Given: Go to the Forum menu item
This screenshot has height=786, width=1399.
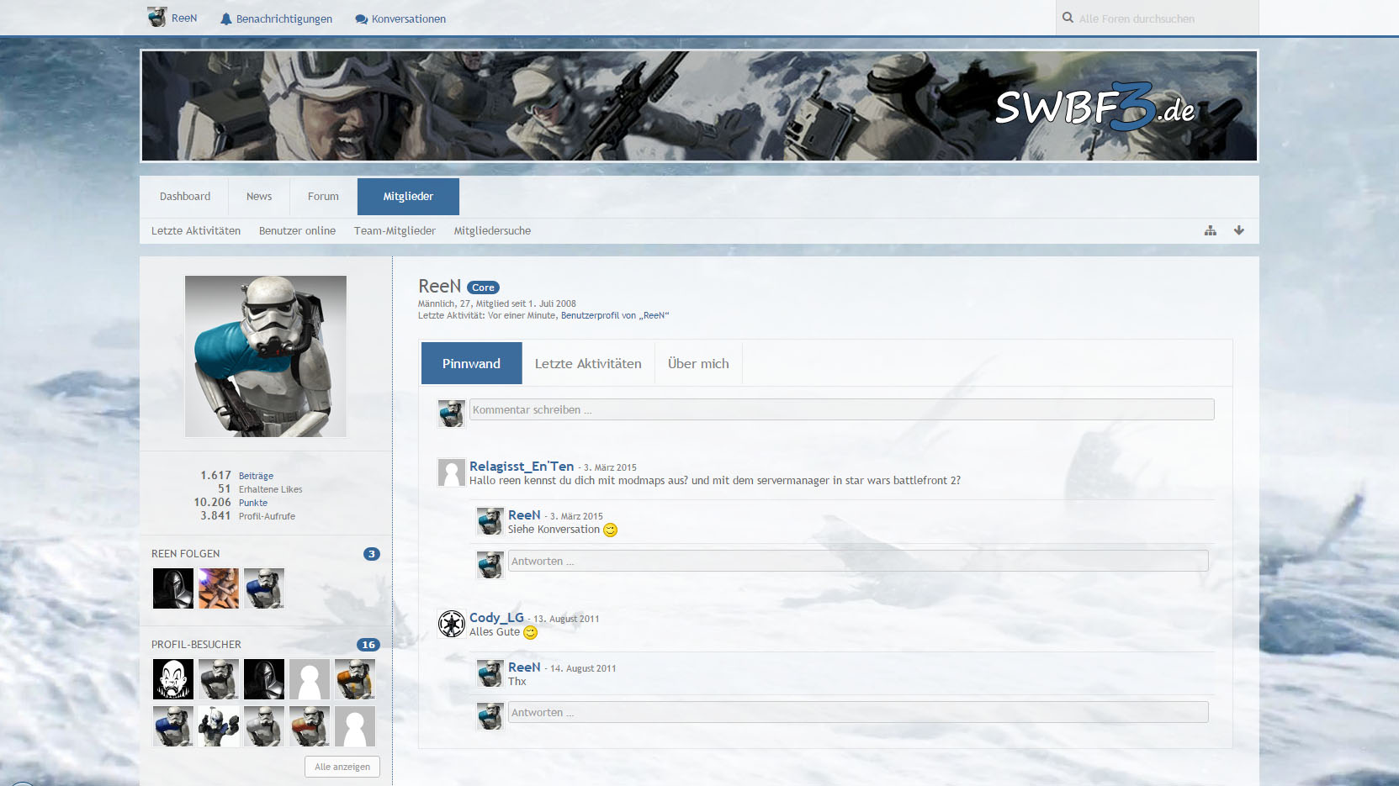Looking at the screenshot, I should click(x=323, y=197).
